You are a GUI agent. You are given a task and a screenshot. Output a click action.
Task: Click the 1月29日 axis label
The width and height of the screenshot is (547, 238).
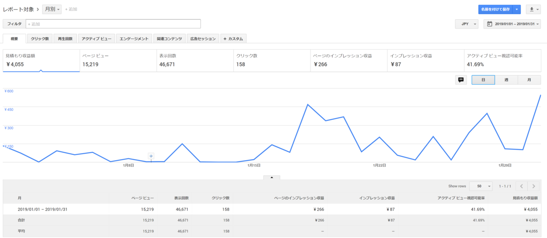pyautogui.click(x=505, y=166)
